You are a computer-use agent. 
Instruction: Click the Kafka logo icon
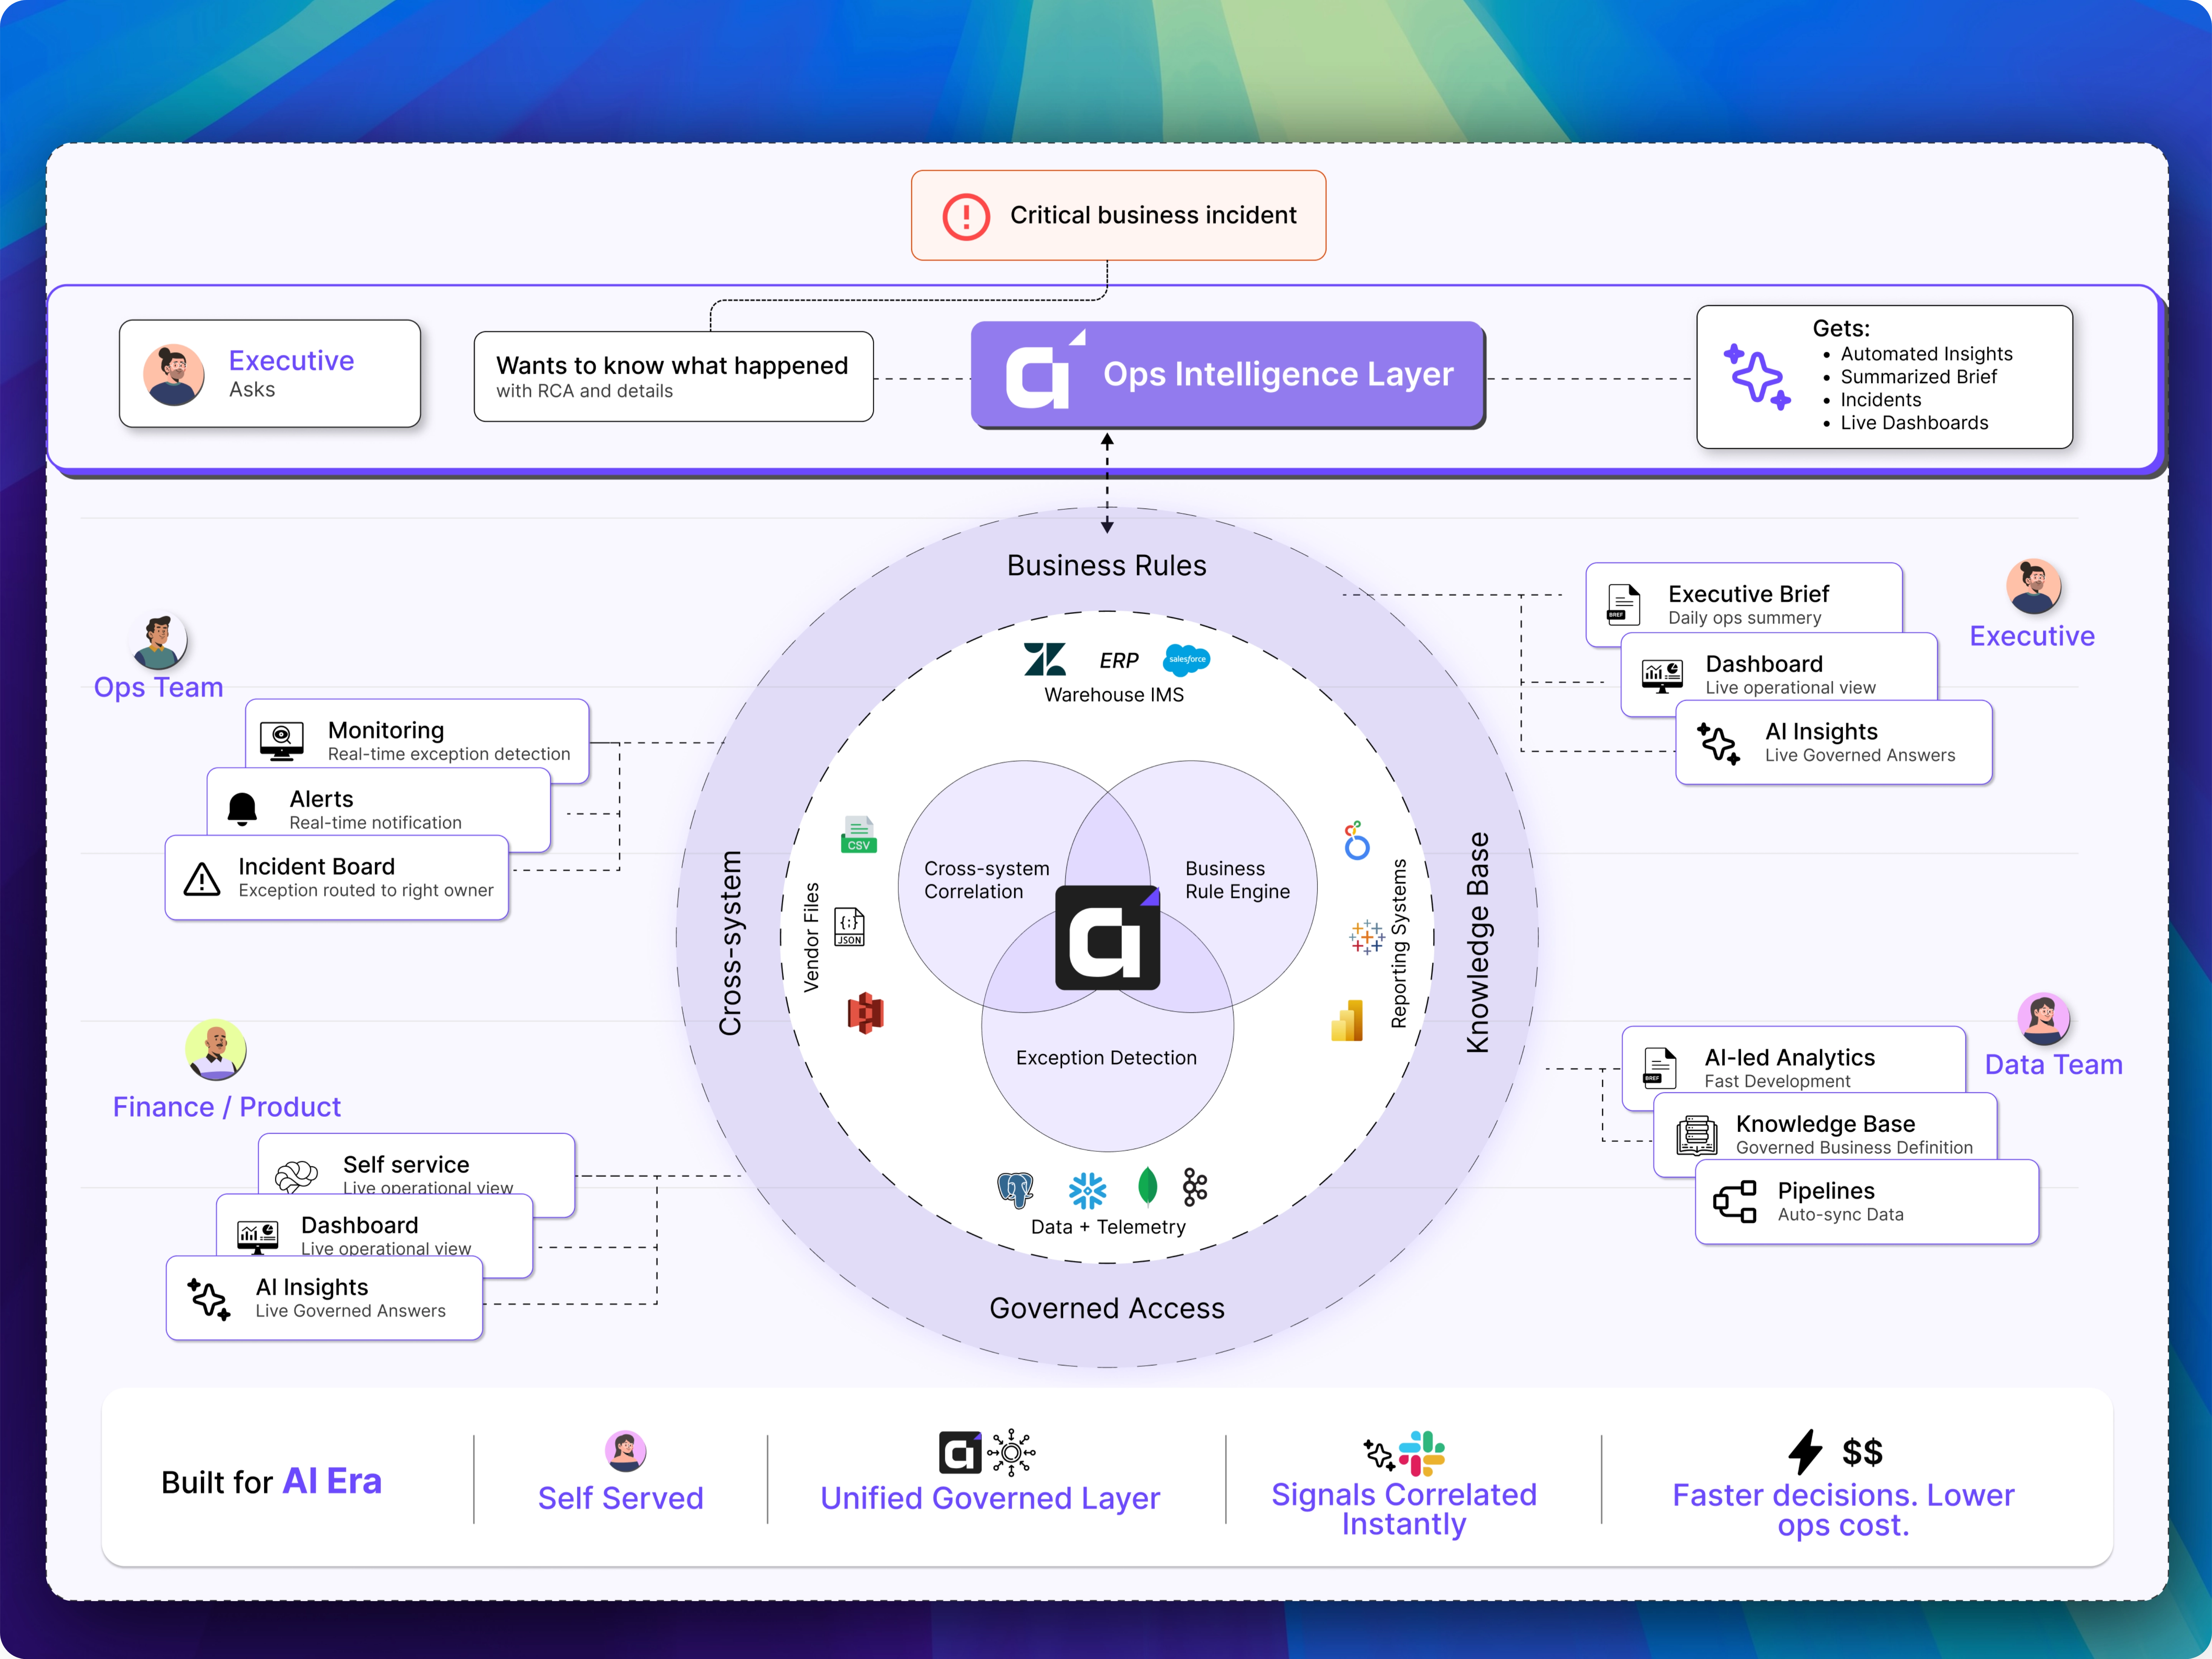click(x=1195, y=1187)
